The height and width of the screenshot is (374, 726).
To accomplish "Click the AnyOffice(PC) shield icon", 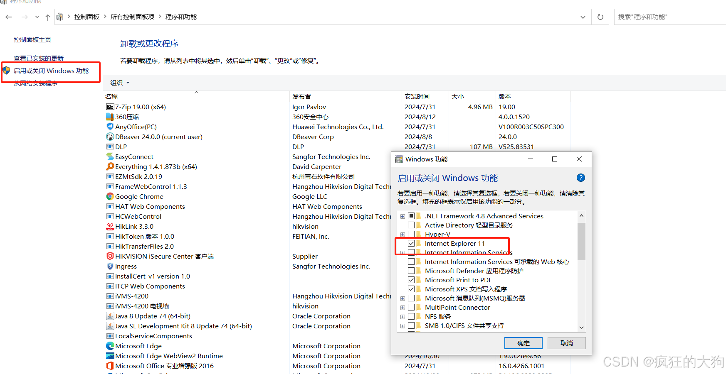I will point(110,127).
